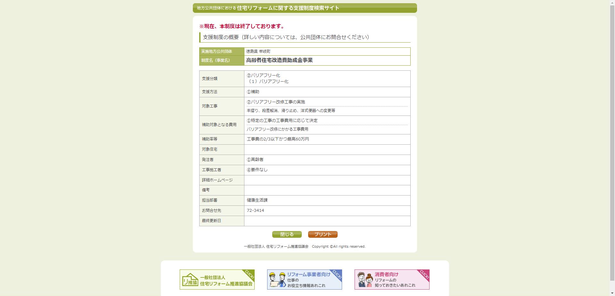Viewport: 615px width, 296px height.
Task: Click the site header title bar
Action: coord(305,8)
